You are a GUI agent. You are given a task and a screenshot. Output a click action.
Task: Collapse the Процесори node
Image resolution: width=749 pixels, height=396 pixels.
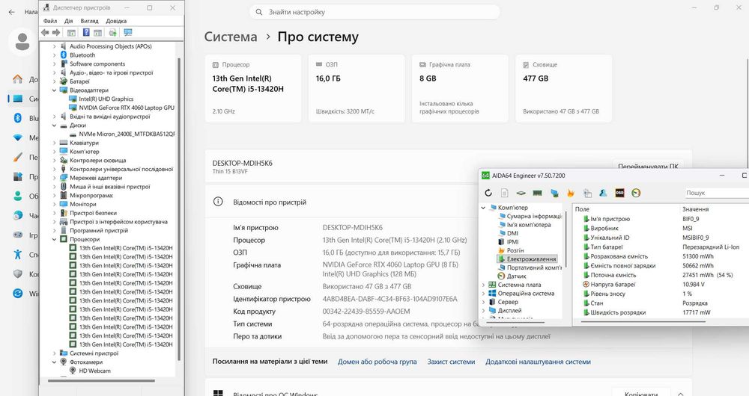click(54, 239)
